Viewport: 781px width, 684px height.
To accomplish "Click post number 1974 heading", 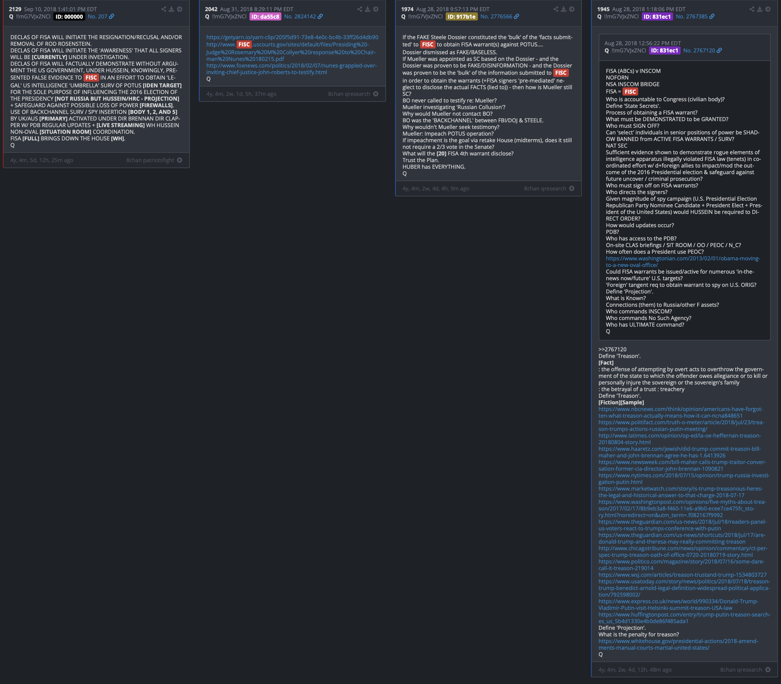I will coord(407,9).
